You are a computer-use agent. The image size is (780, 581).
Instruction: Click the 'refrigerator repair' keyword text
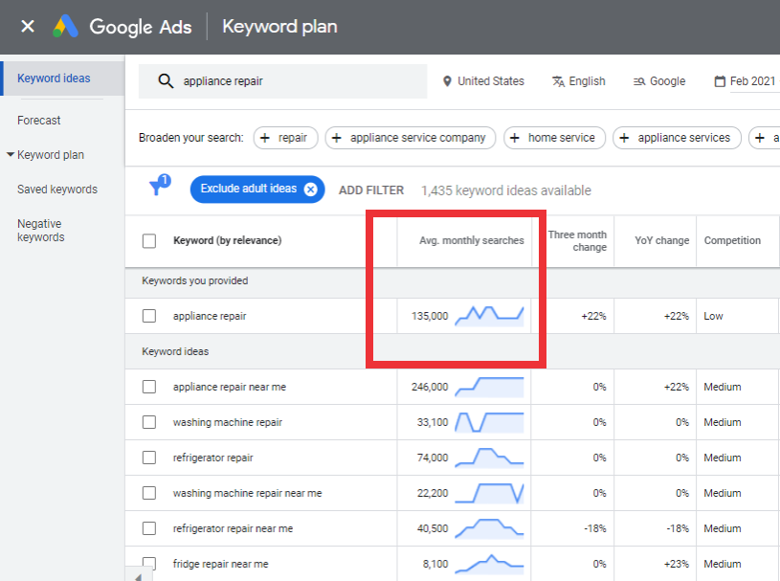click(x=212, y=458)
